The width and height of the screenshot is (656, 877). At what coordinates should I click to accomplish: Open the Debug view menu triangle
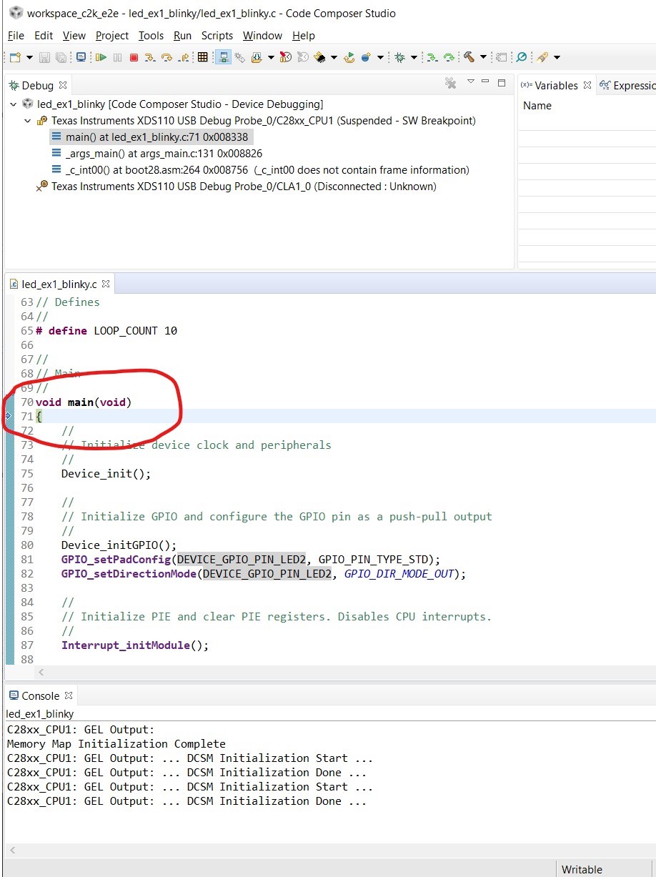coord(470,82)
